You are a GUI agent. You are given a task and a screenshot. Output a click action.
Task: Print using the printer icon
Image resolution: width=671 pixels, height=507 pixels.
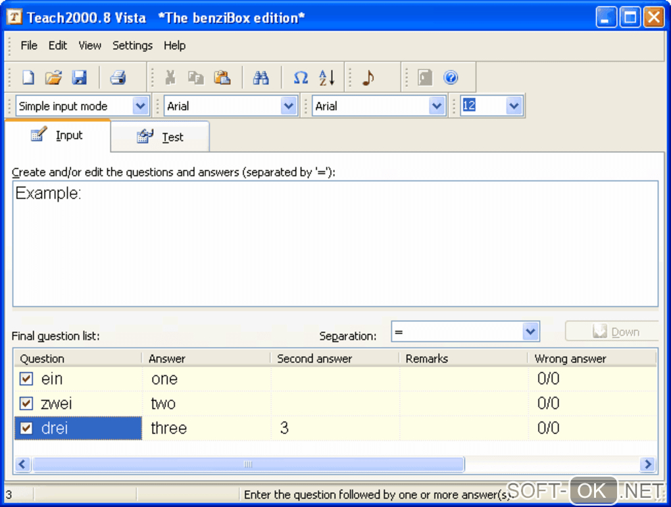pos(118,78)
